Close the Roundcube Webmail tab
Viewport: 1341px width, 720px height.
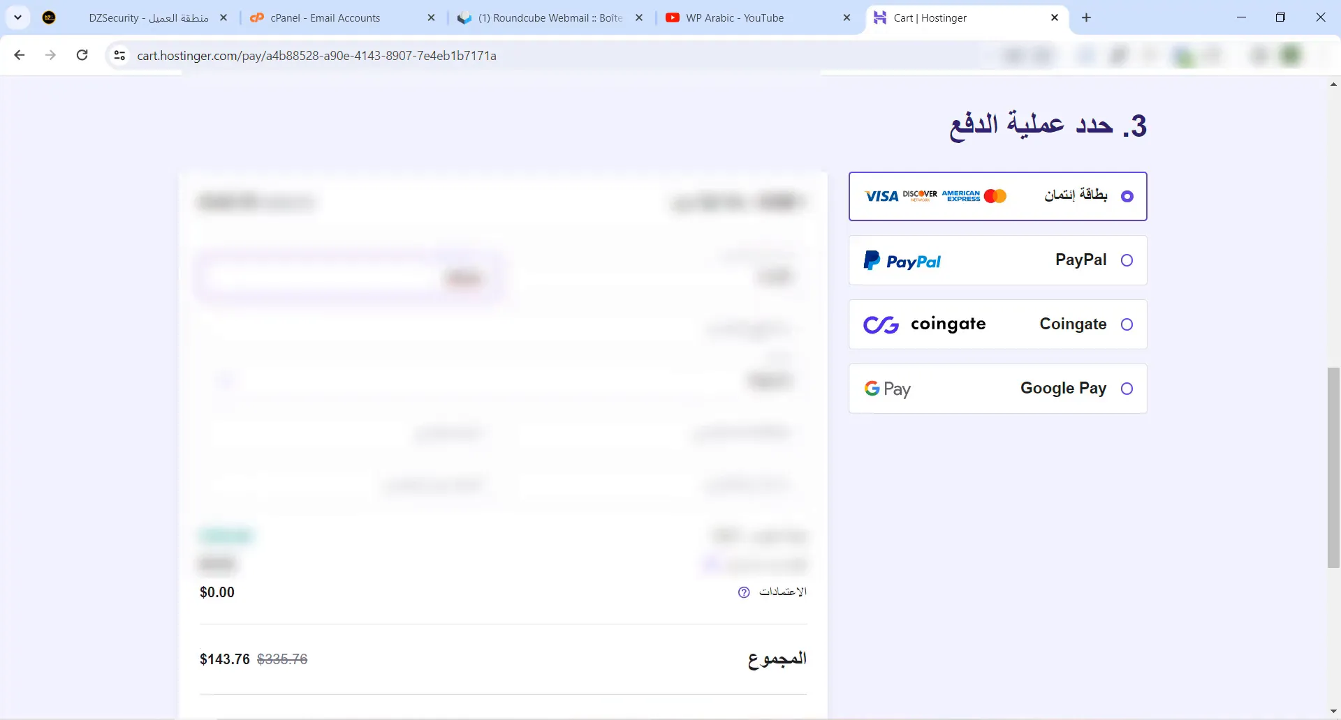click(x=639, y=18)
